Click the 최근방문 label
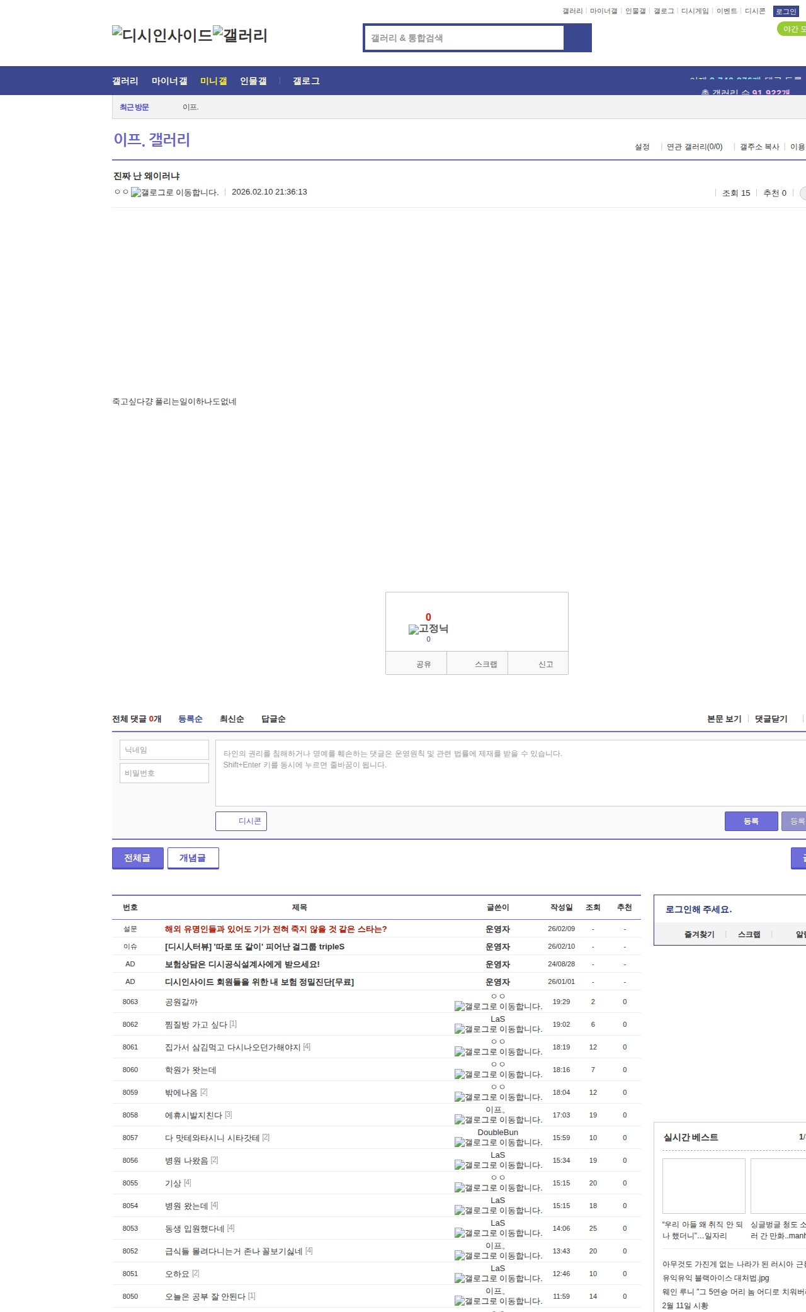The height and width of the screenshot is (1312, 806). point(134,108)
